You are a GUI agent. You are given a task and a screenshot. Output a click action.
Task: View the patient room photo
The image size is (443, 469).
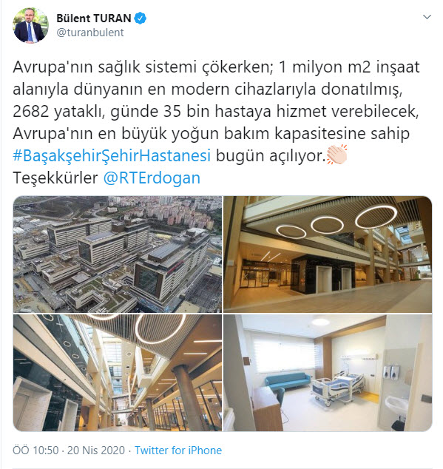(328, 373)
